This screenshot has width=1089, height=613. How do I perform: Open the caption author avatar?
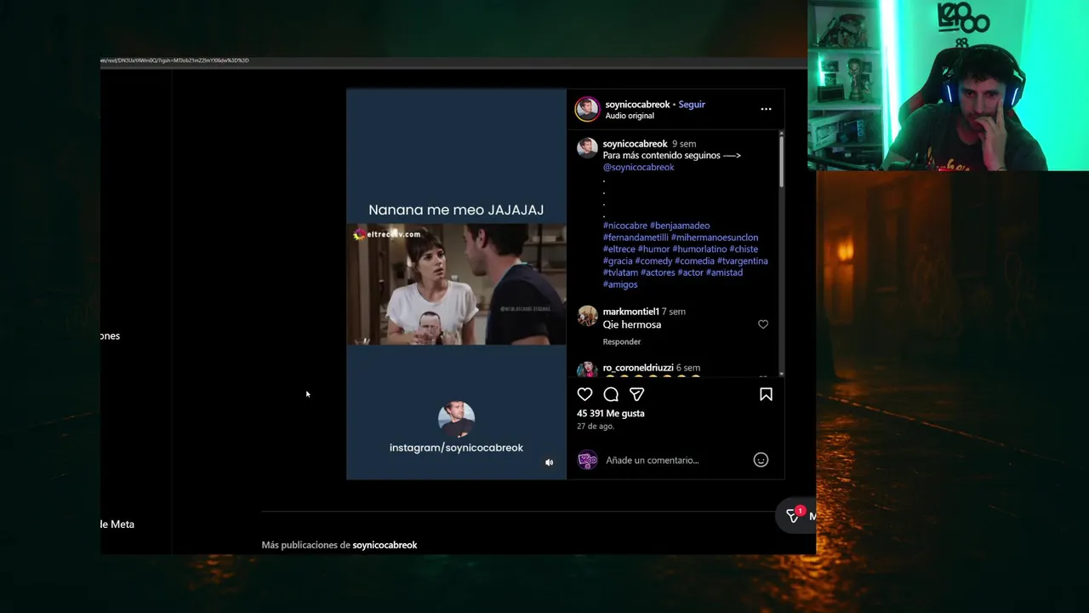(x=587, y=148)
